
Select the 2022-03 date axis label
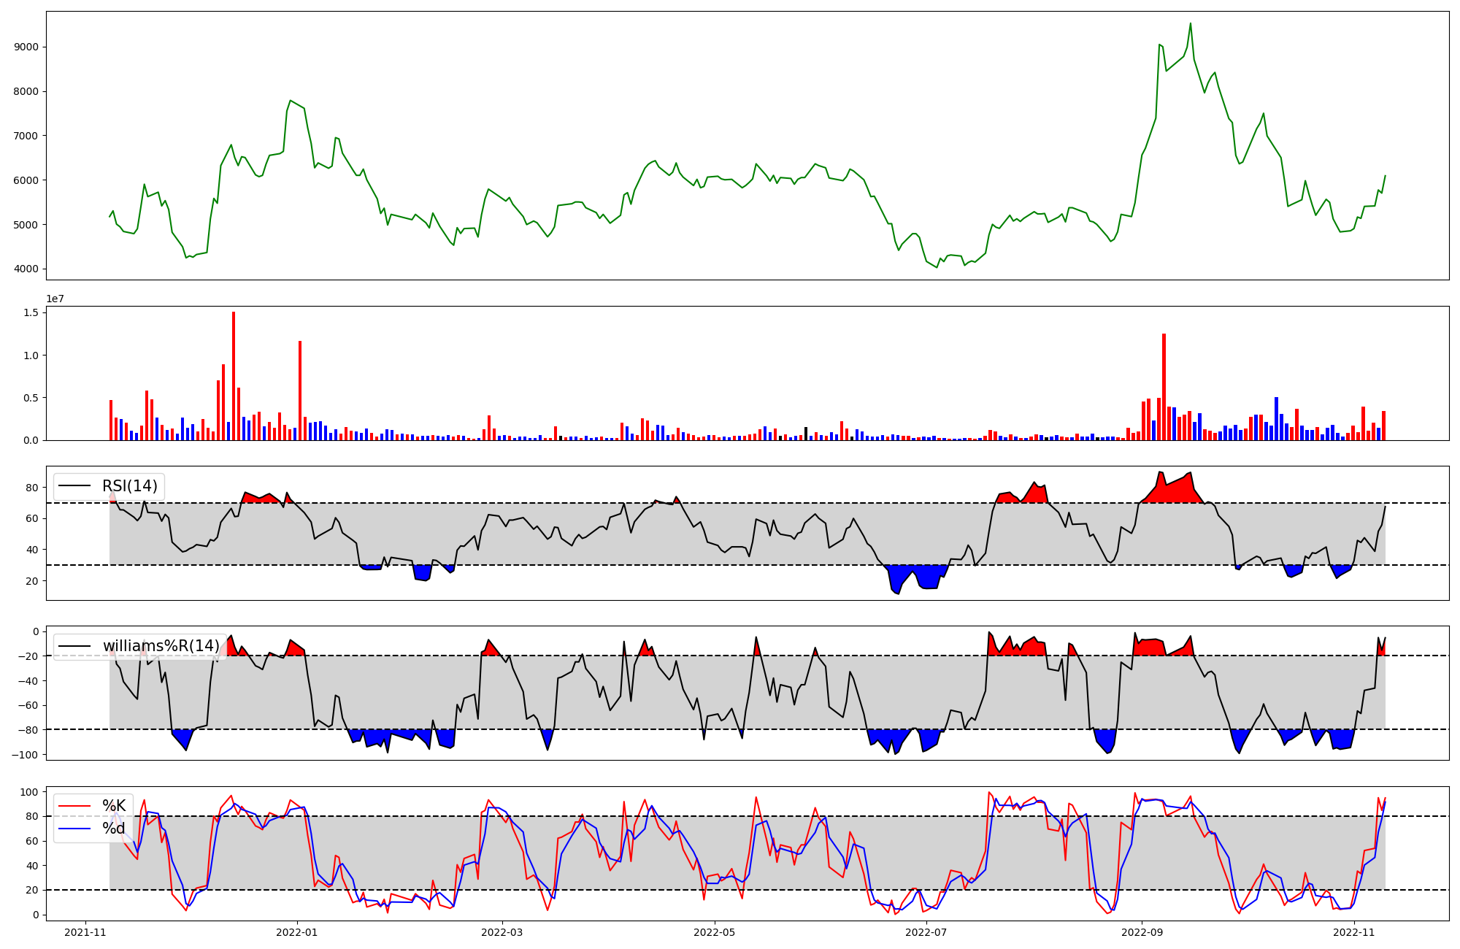[x=502, y=932]
